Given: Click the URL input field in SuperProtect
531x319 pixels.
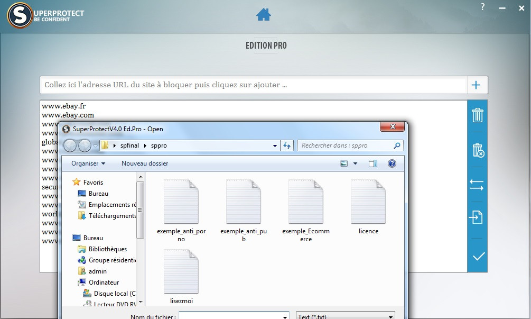Looking at the screenshot, I should [x=254, y=85].
